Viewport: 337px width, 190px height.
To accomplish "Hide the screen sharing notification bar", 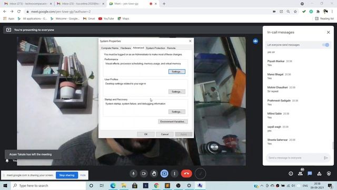I will tap(83, 175).
